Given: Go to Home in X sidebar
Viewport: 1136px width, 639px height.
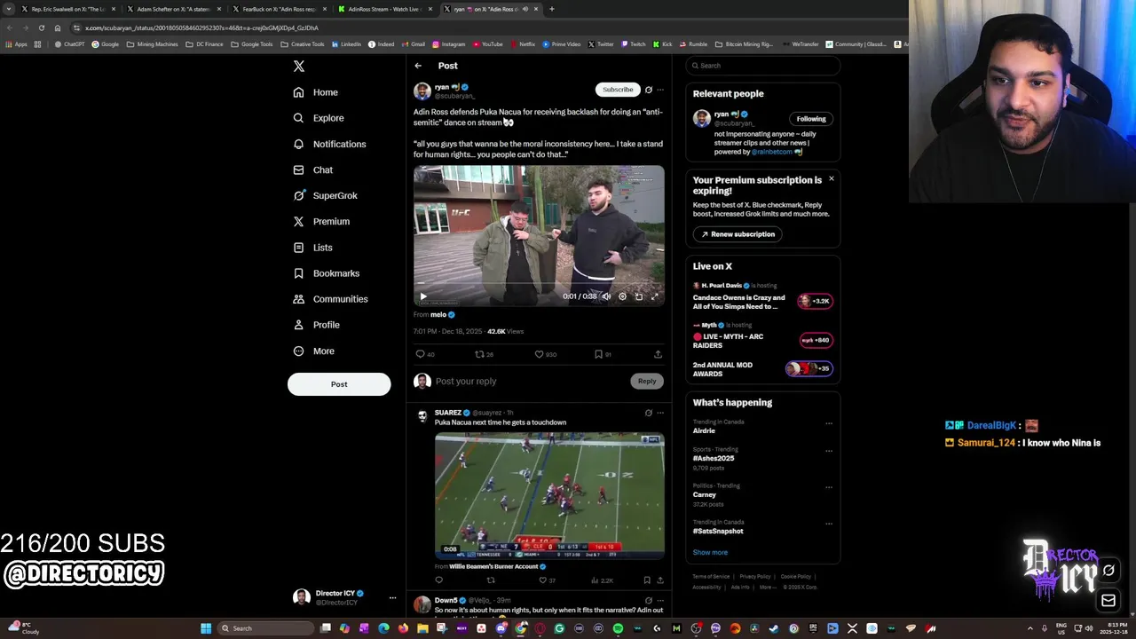Looking at the screenshot, I should click(x=316, y=92).
